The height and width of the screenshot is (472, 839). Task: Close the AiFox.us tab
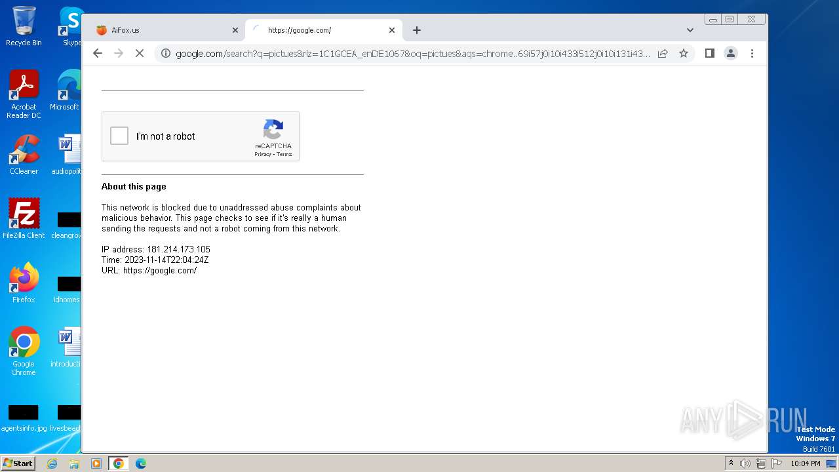click(x=235, y=30)
